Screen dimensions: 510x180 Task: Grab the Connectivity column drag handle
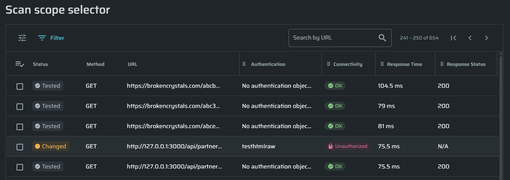tap(329, 64)
